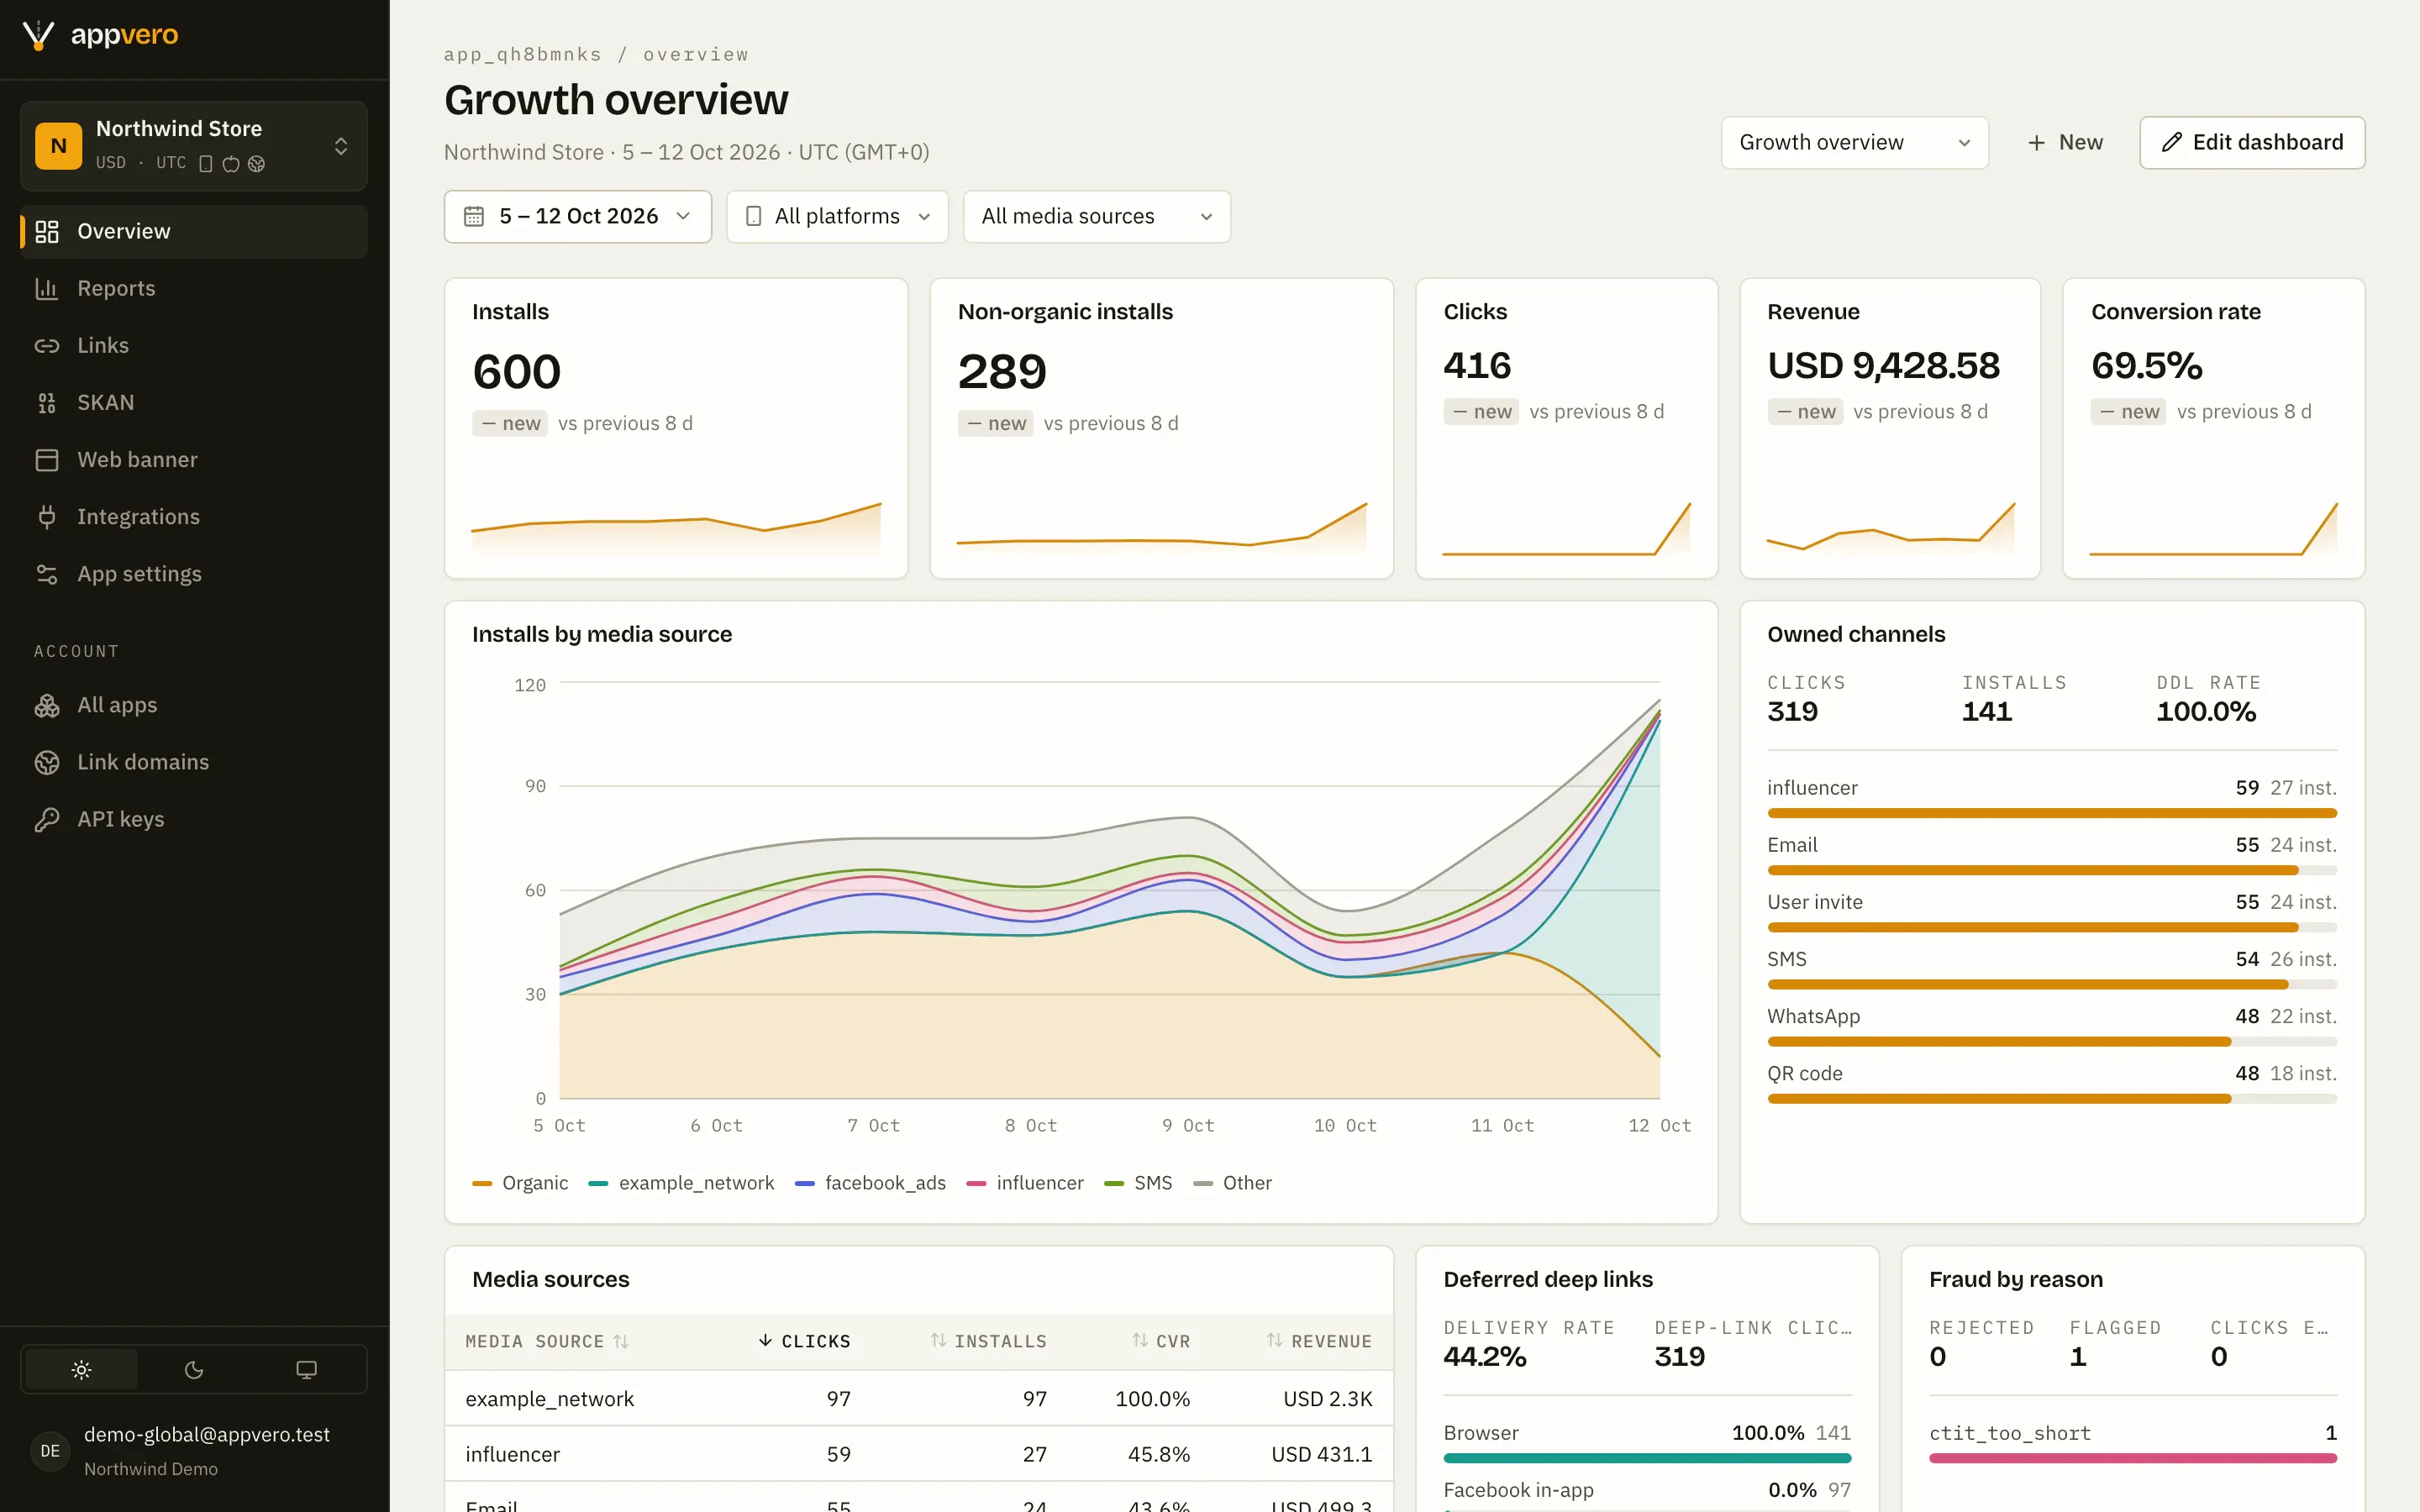Click the plus icon beside New
The height and width of the screenshot is (1512, 2420).
click(x=2036, y=143)
